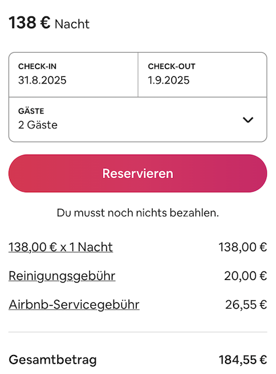
Task: Click the 'Du musst noch nichts bezahlen' notice
Action: [138, 212]
